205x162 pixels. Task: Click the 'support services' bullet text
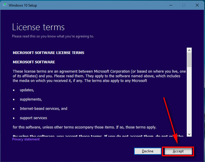[x=33, y=118]
